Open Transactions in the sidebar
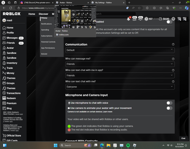The image size is (190, 149). pos(11,93)
